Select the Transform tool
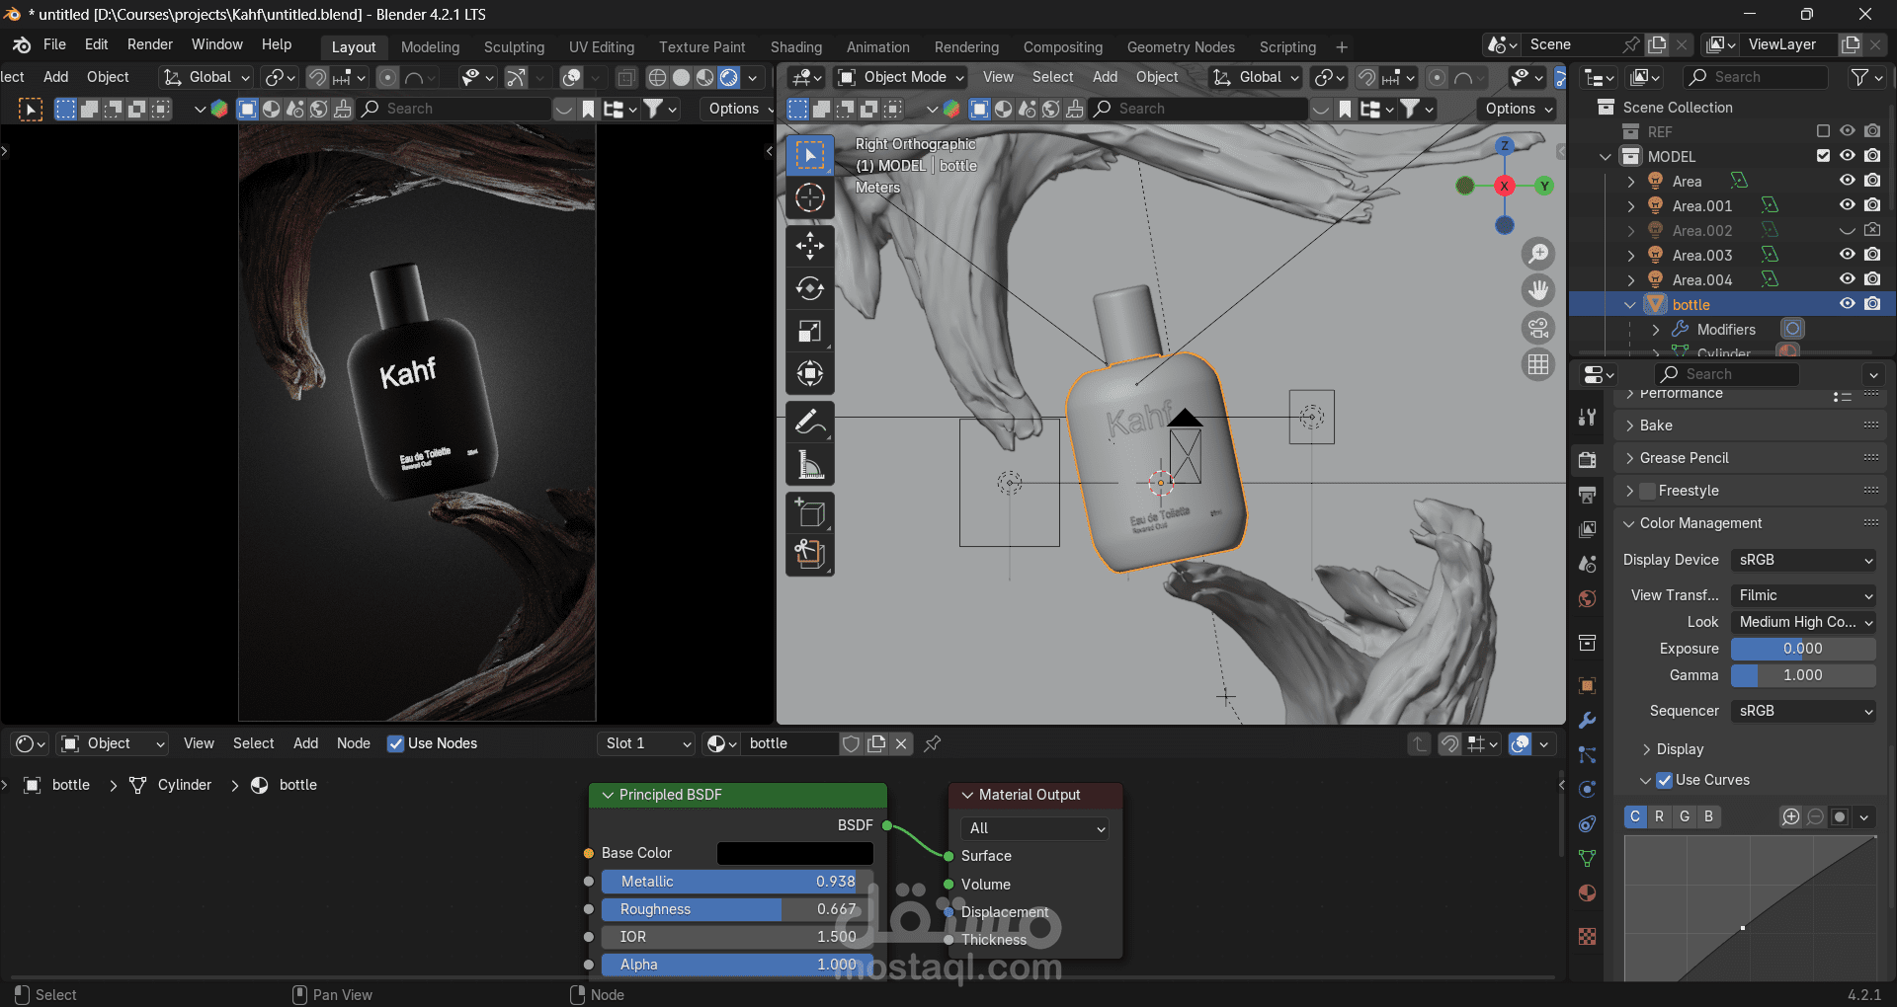The width and height of the screenshot is (1897, 1007). pyautogui.click(x=810, y=373)
